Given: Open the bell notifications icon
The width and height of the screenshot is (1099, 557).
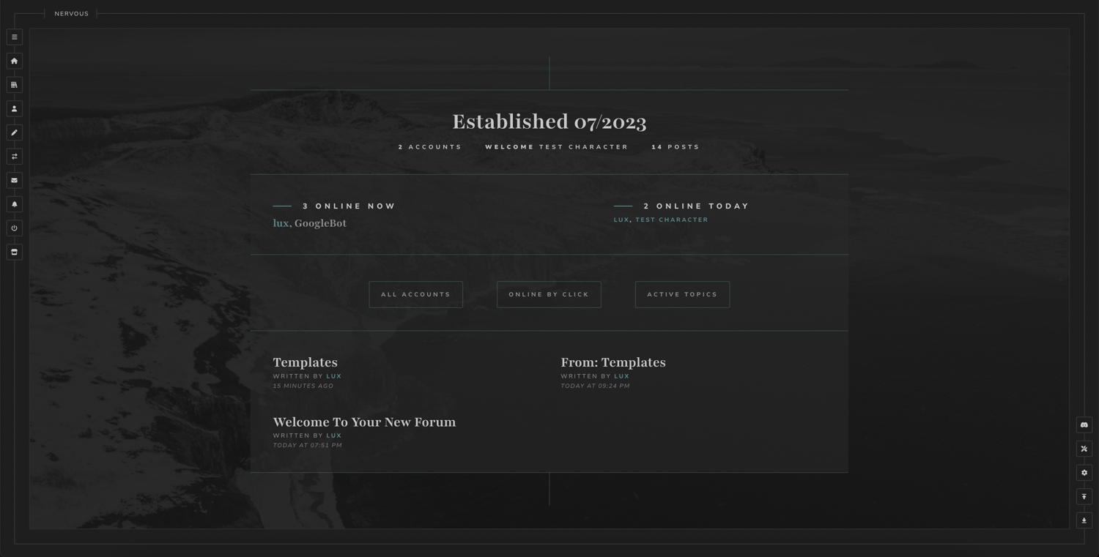Looking at the screenshot, I should pos(14,204).
